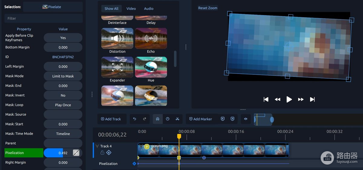
Task: Change the Apply Before Clip Keyframes 'Yes' value
Action: 63,38
